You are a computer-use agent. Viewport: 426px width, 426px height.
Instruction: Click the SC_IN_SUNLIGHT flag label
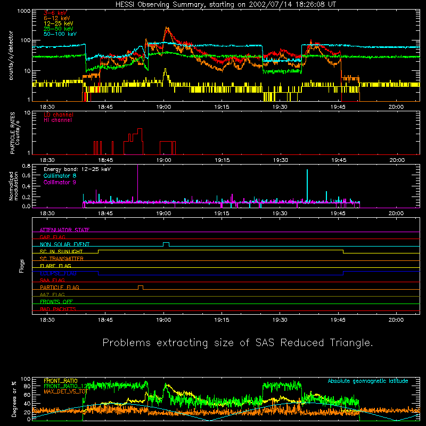coord(61,251)
